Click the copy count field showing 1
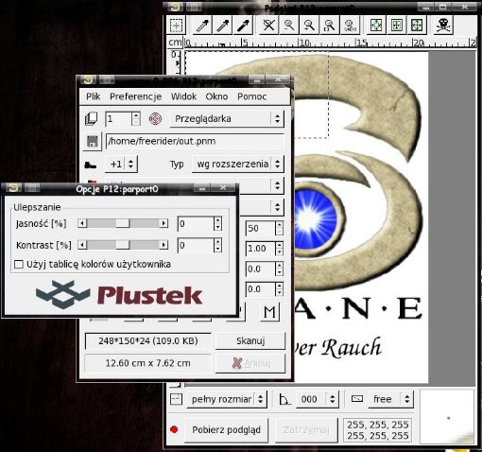This screenshot has width=482, height=452. pos(118,119)
